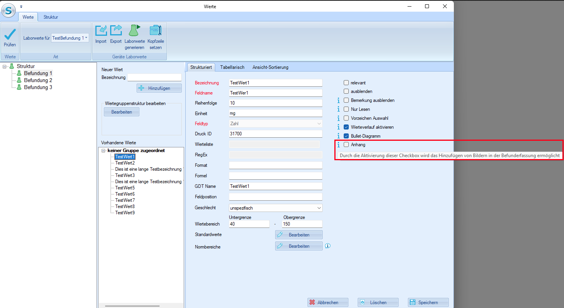This screenshot has height=308, width=564.
Task: Switch to the Struktur ribbon tab
Action: [51, 17]
